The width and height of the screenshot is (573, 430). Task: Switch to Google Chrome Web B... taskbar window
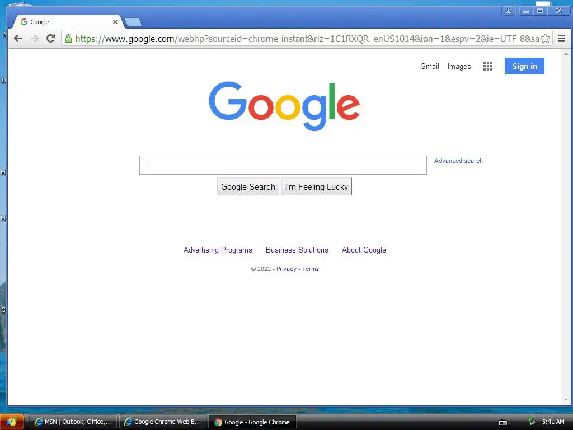(163, 422)
